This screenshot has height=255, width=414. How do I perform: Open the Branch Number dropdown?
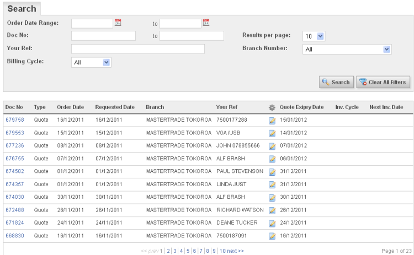pos(347,49)
